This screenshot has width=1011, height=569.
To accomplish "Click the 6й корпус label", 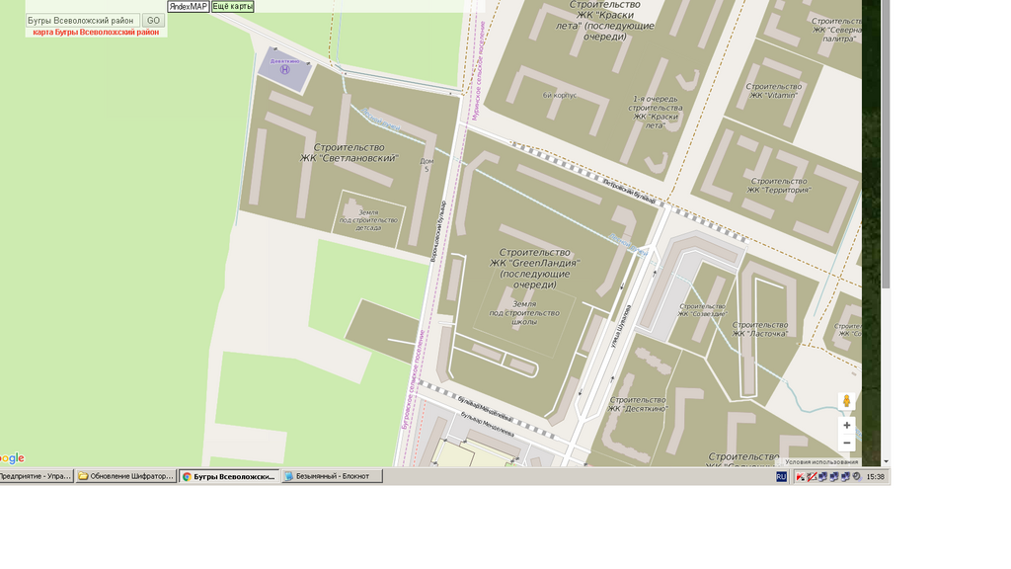I will 560,95.
